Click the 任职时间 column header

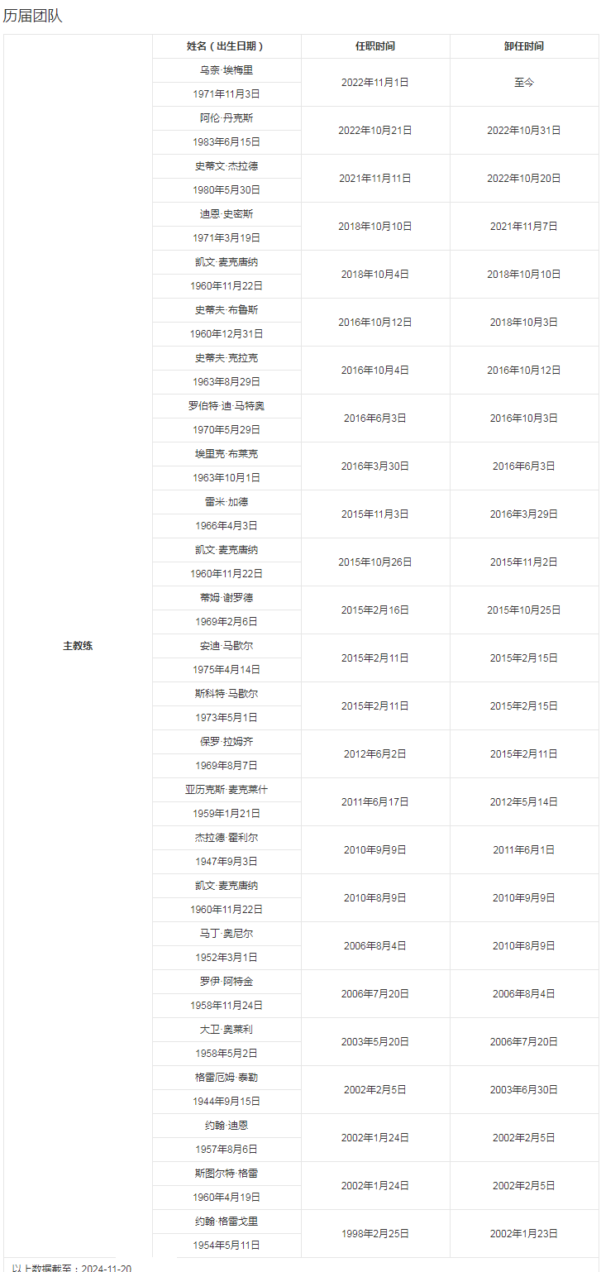(x=375, y=46)
